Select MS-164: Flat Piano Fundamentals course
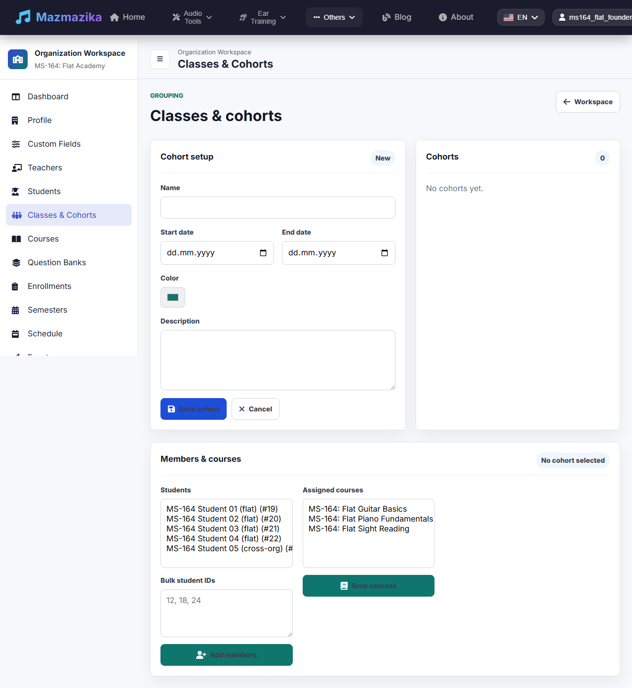632x688 pixels. coord(368,519)
